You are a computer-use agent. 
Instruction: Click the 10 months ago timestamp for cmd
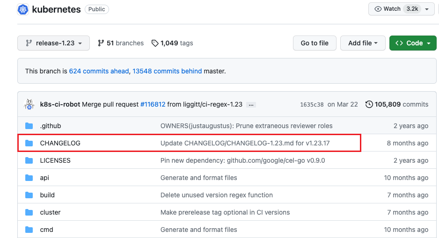tap(406, 230)
